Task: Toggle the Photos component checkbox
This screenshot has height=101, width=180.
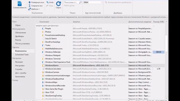Action: click(43, 32)
